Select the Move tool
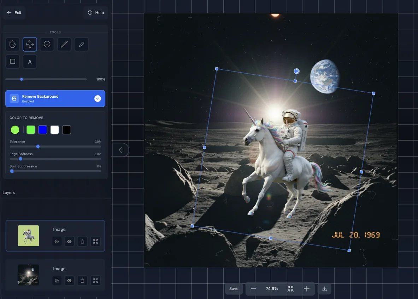418x299 pixels. 30,44
